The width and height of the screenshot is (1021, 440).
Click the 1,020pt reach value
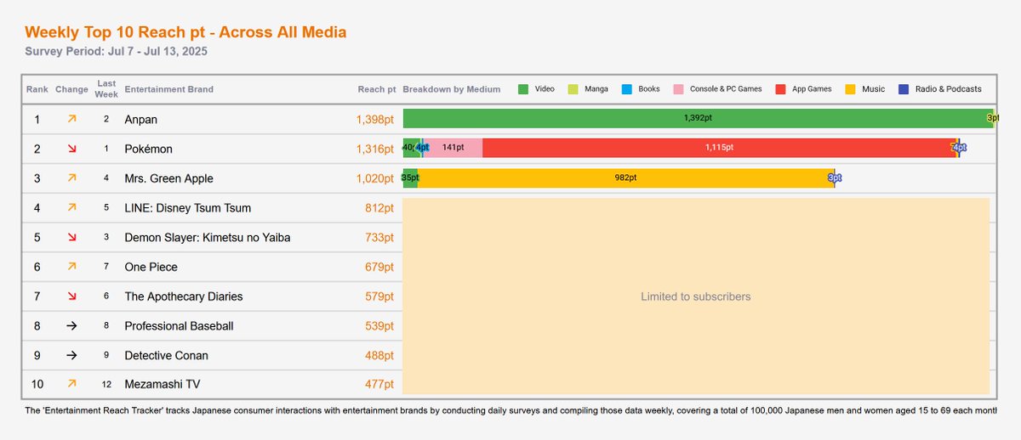375,178
